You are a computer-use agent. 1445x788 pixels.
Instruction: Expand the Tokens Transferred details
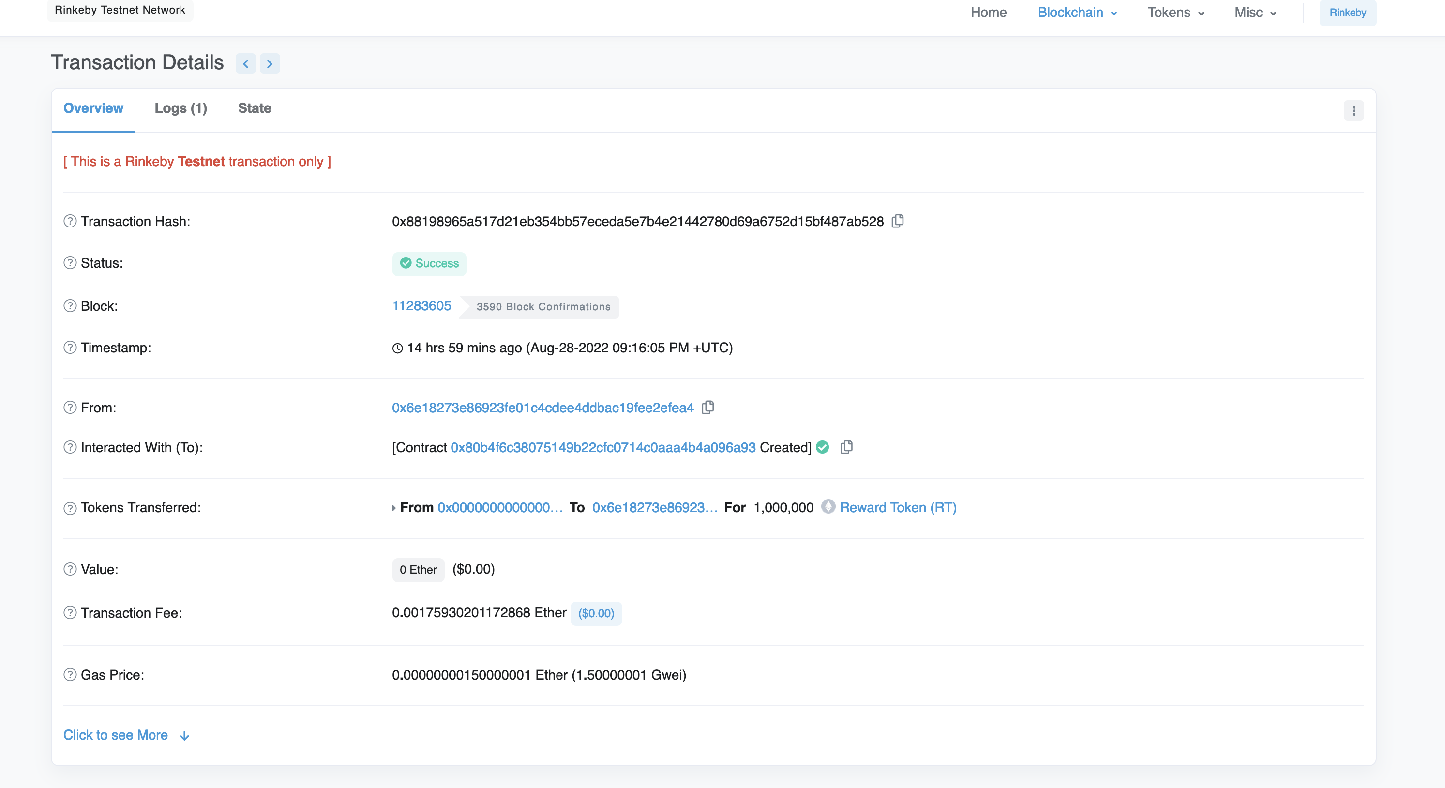pyautogui.click(x=394, y=508)
